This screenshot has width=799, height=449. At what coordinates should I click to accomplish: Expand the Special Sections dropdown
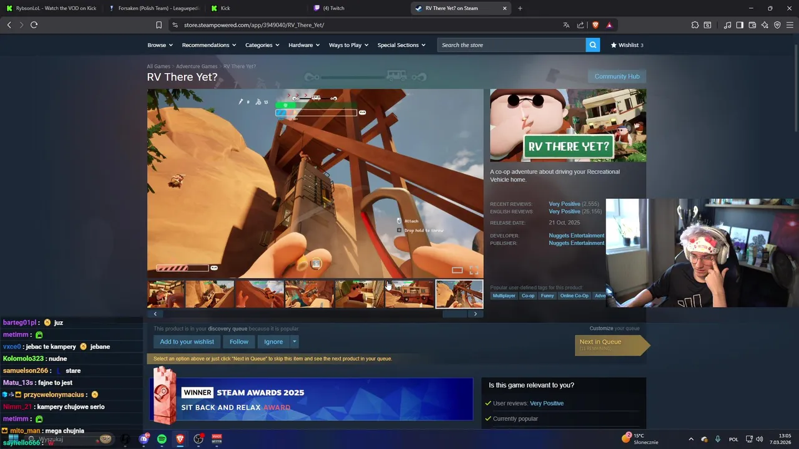401,45
